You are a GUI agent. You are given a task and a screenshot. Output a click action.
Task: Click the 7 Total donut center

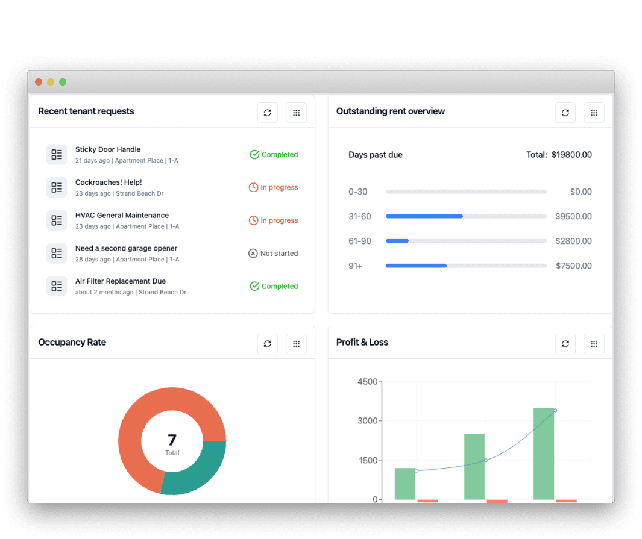[172, 443]
